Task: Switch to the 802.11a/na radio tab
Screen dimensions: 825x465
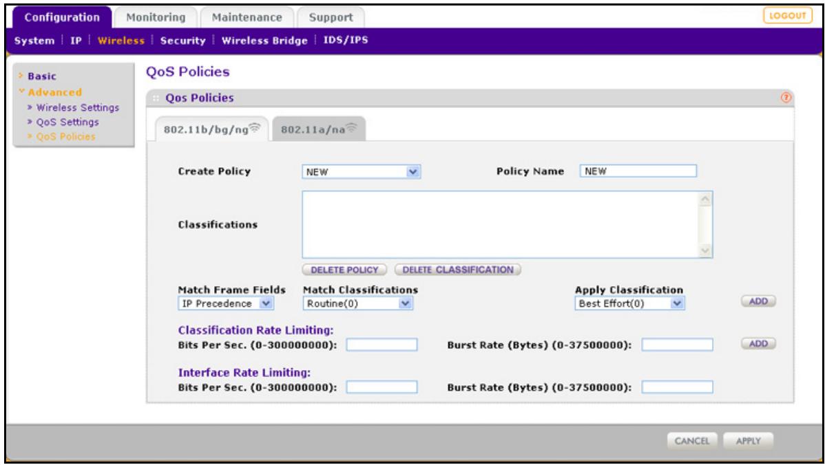Action: click(x=318, y=129)
